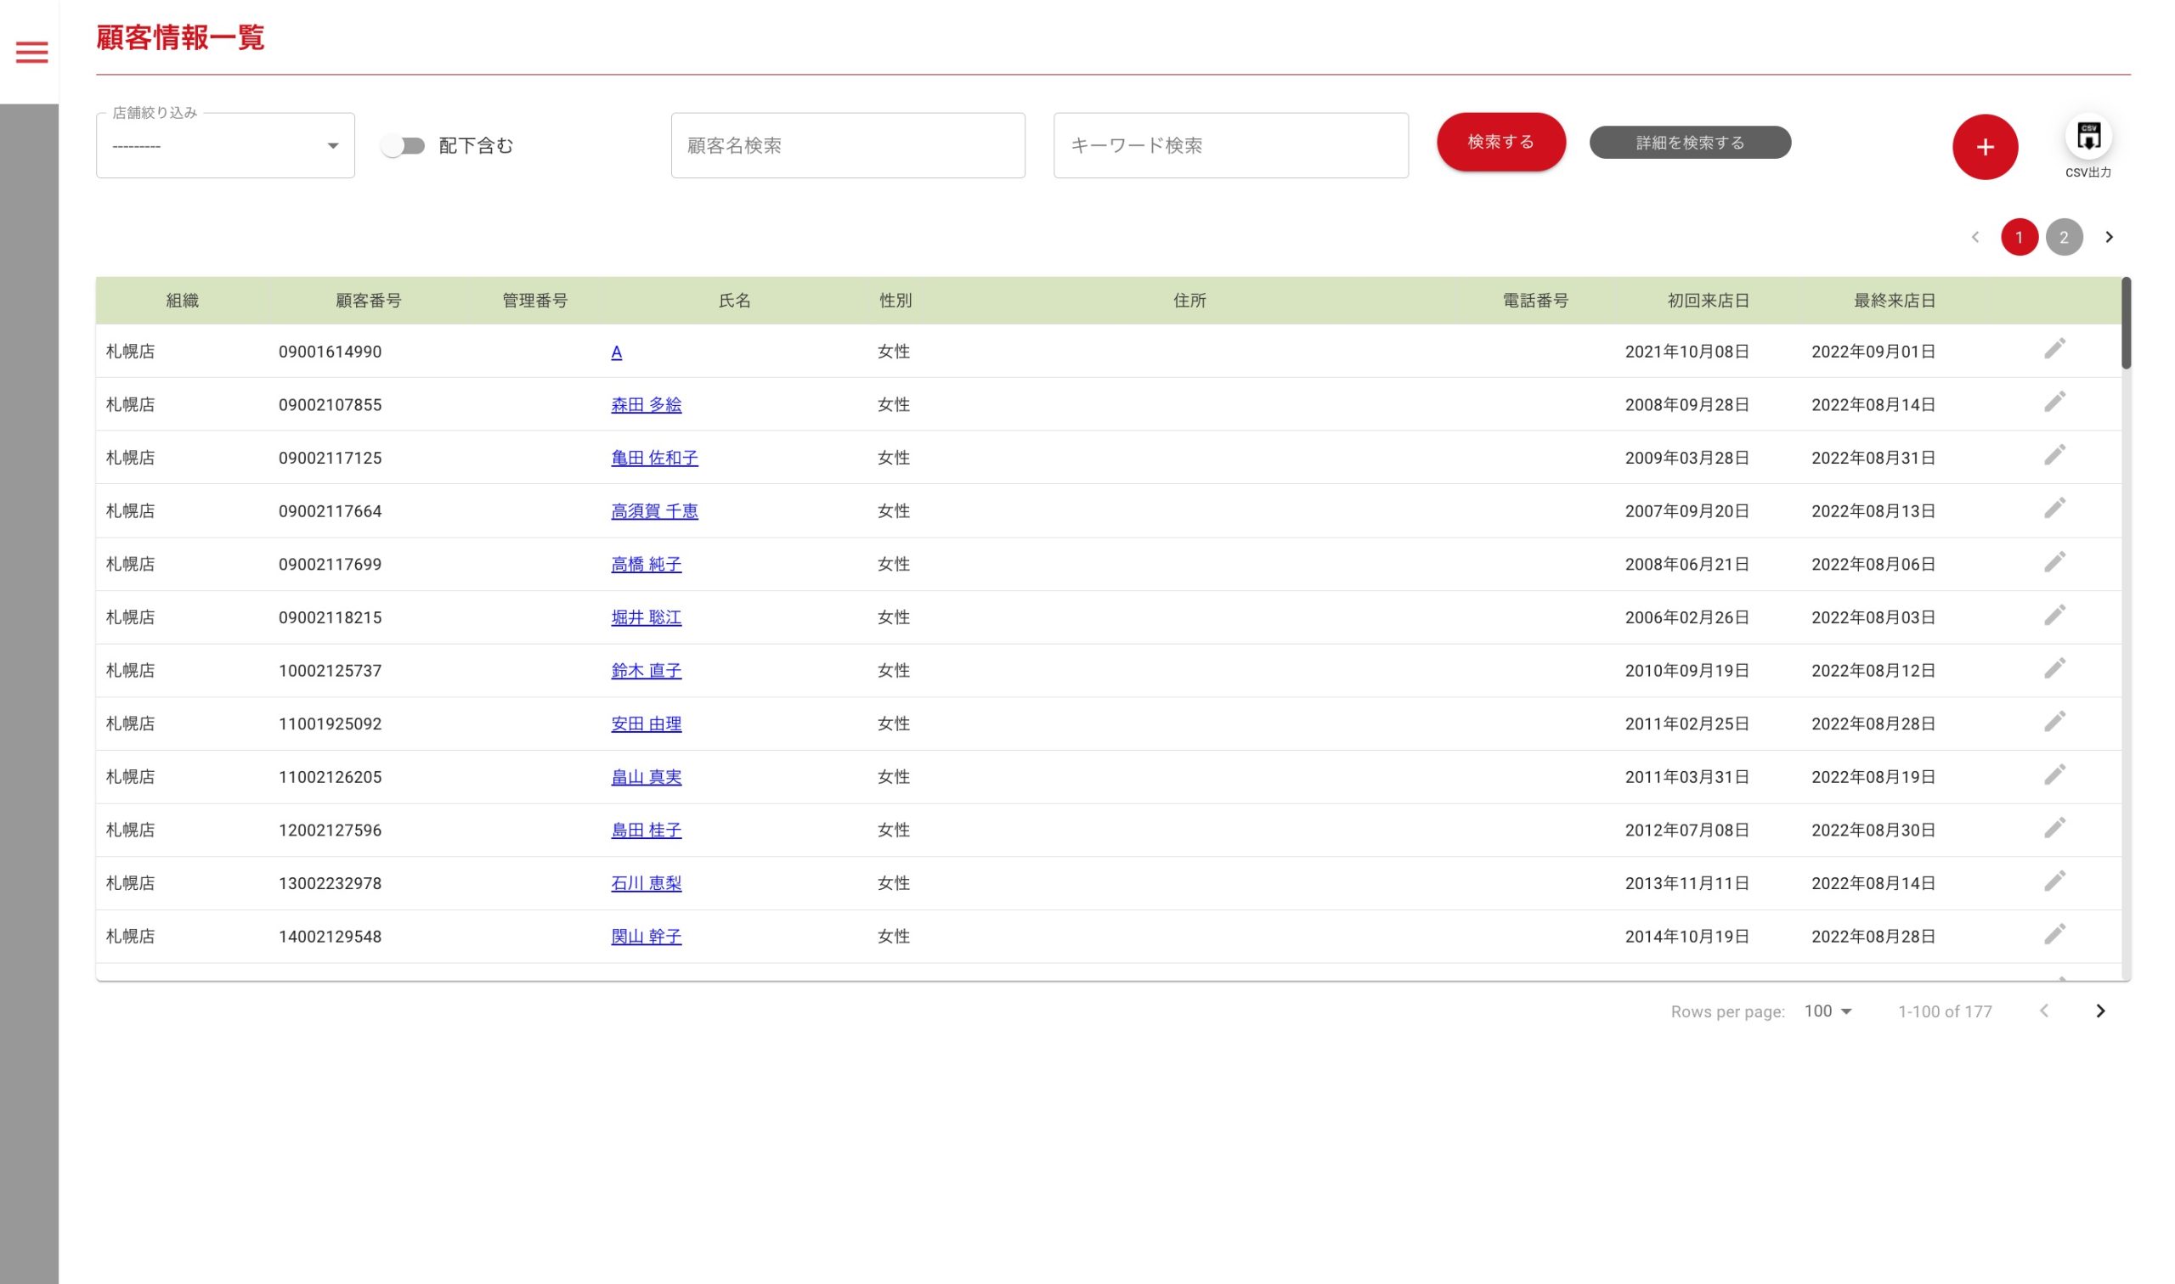Open the 店舗絞り込み dropdown

(225, 146)
